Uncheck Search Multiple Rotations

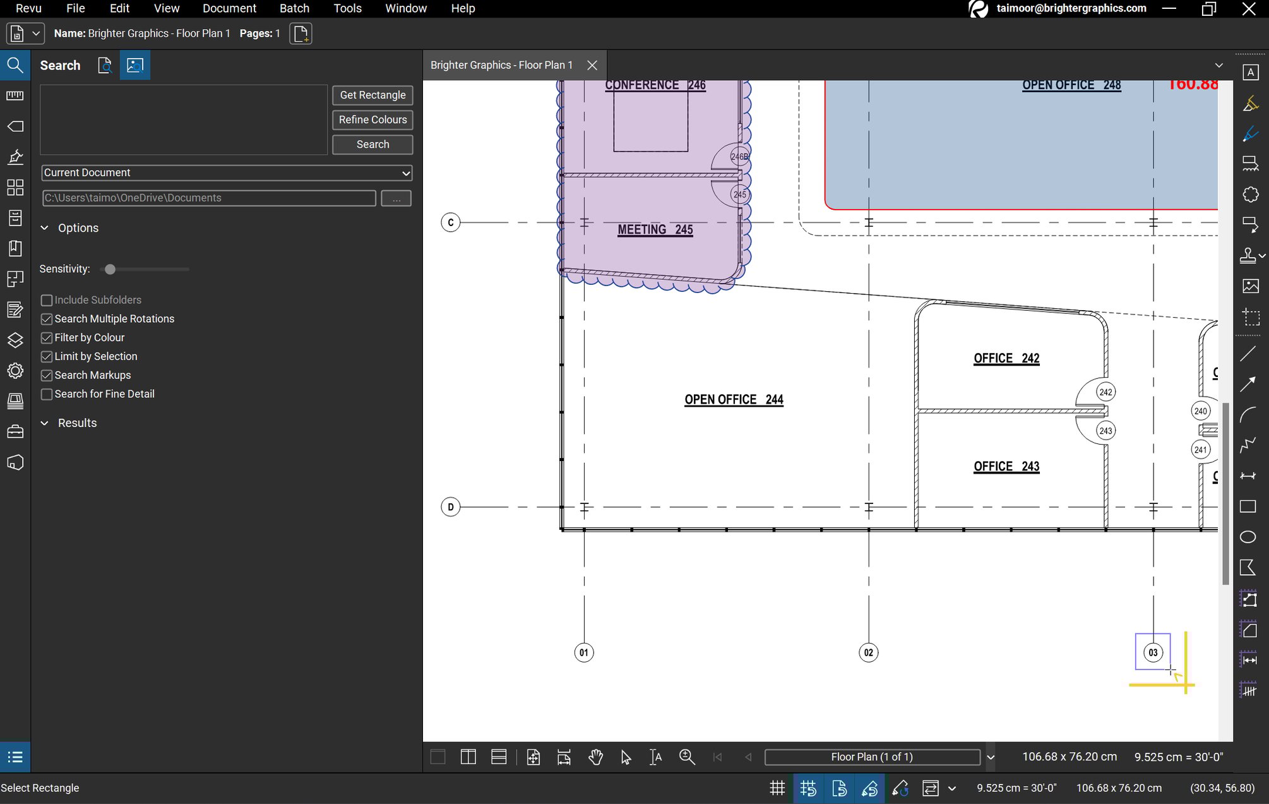tap(47, 319)
